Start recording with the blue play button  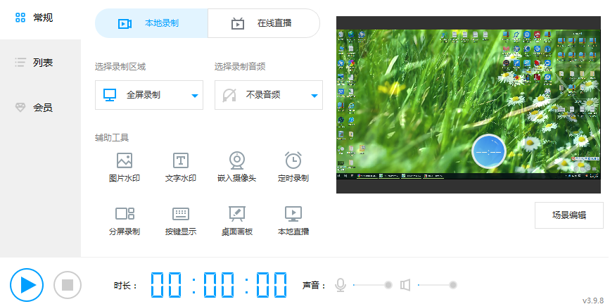pyautogui.click(x=27, y=285)
